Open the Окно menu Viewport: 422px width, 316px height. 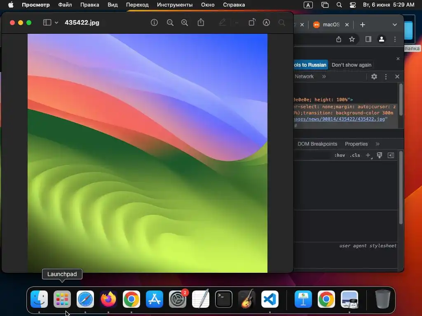(208, 5)
